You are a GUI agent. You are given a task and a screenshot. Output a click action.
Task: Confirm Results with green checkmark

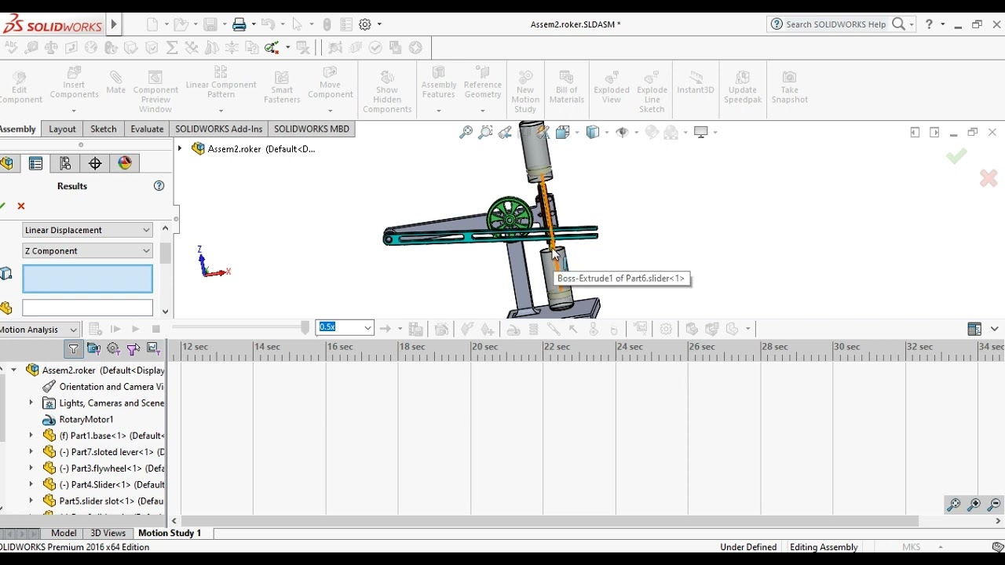[x=2, y=206]
